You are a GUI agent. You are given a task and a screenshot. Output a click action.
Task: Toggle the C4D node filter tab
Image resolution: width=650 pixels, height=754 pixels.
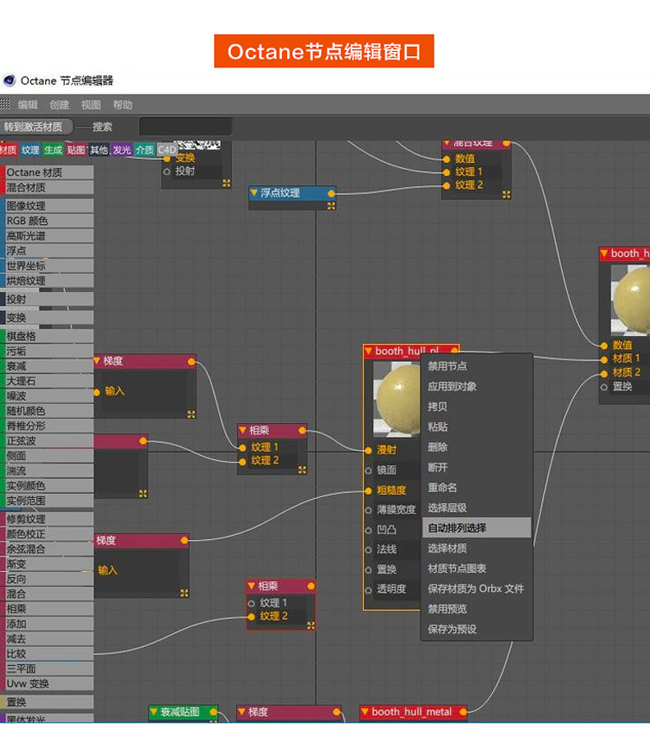point(166,150)
